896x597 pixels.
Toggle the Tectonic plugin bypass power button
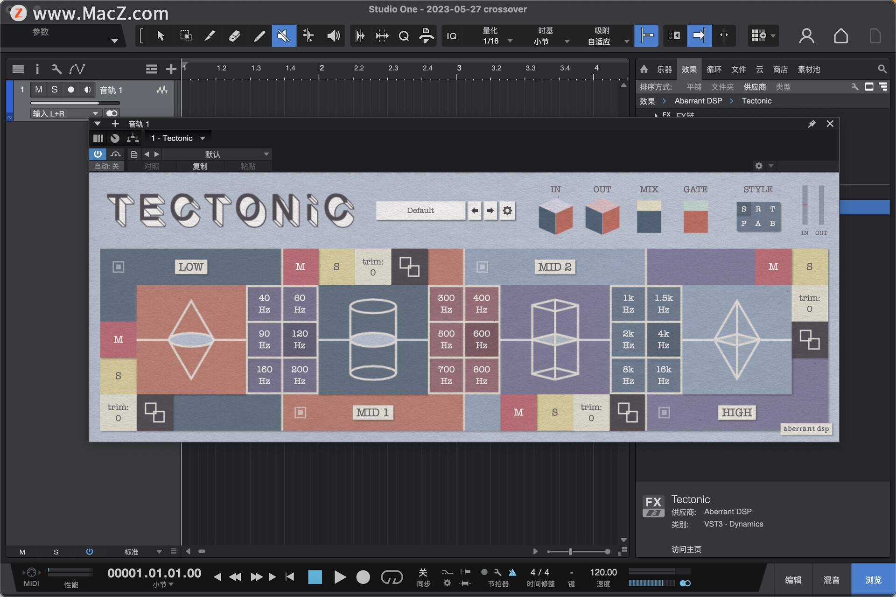click(98, 154)
